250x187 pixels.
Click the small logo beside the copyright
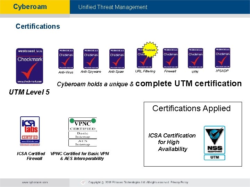click(83, 182)
